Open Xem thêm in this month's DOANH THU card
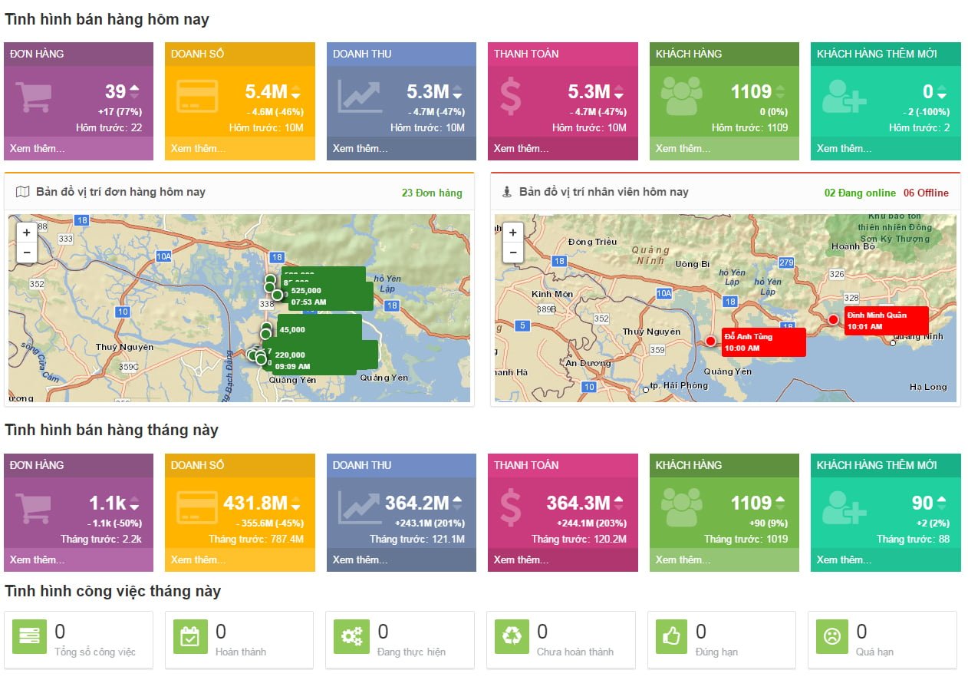968x680 pixels. (361, 560)
